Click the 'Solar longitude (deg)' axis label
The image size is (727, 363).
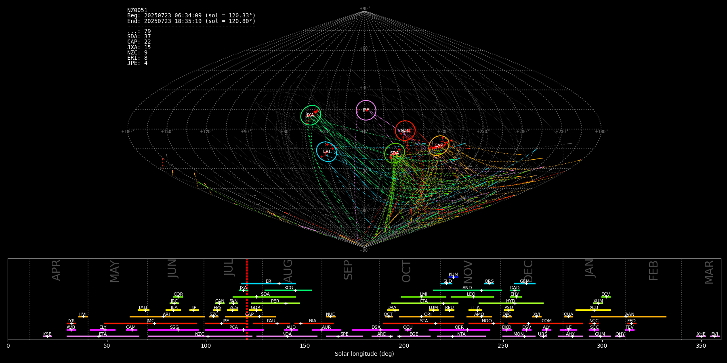click(x=364, y=354)
